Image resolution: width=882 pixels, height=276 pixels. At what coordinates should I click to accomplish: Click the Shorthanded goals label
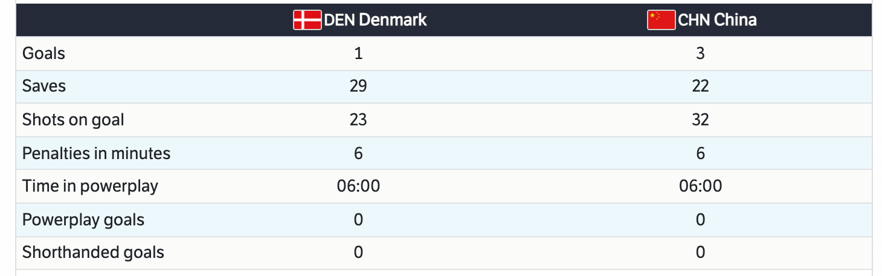93,252
